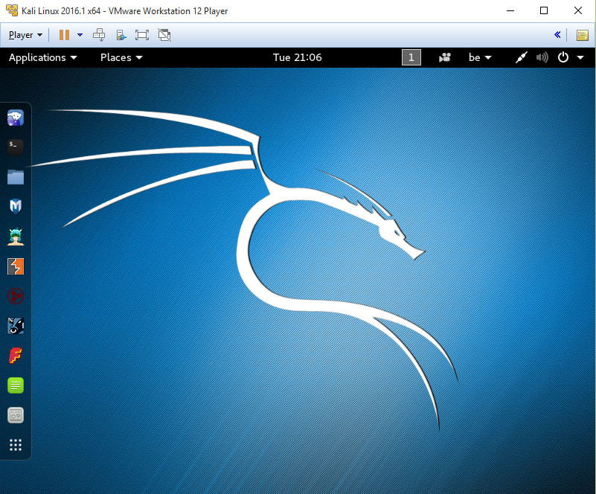Start Metasploit from the dock
This screenshot has width=596, height=494.
click(16, 206)
